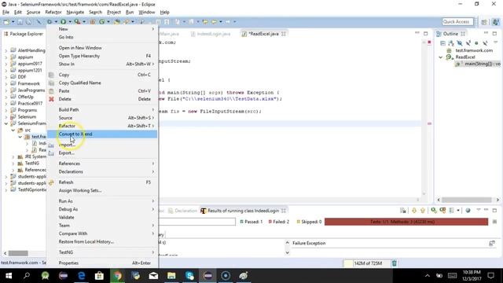503x283 pixels.
Task: Open Skype from the taskbar
Action: tap(189, 276)
